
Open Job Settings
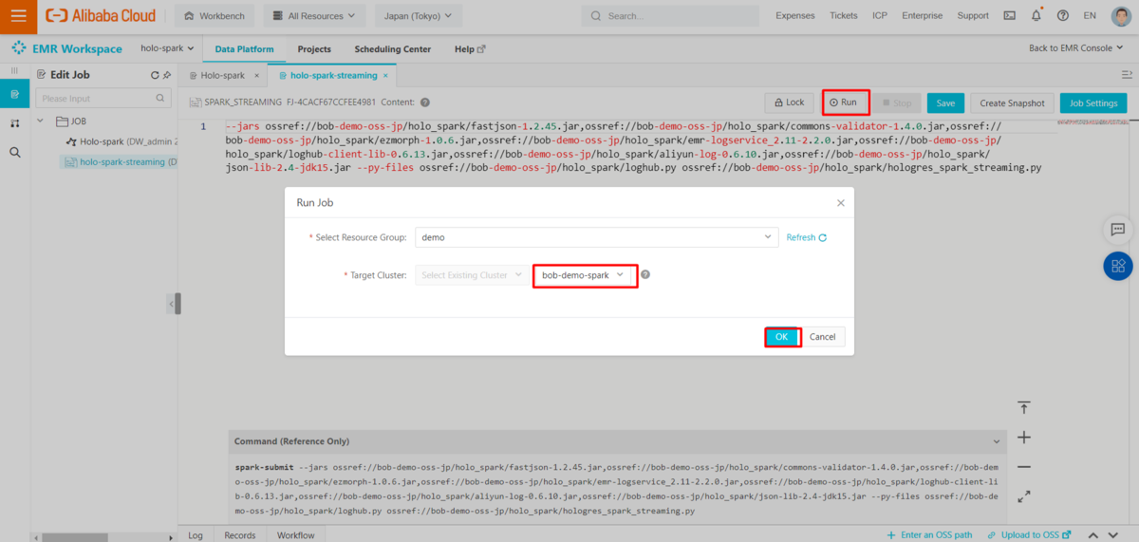click(x=1092, y=103)
